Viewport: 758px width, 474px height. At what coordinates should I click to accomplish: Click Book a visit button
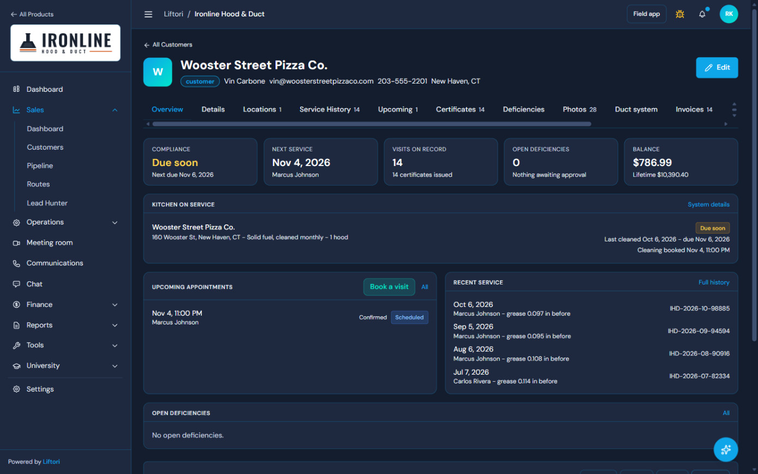[x=389, y=287]
